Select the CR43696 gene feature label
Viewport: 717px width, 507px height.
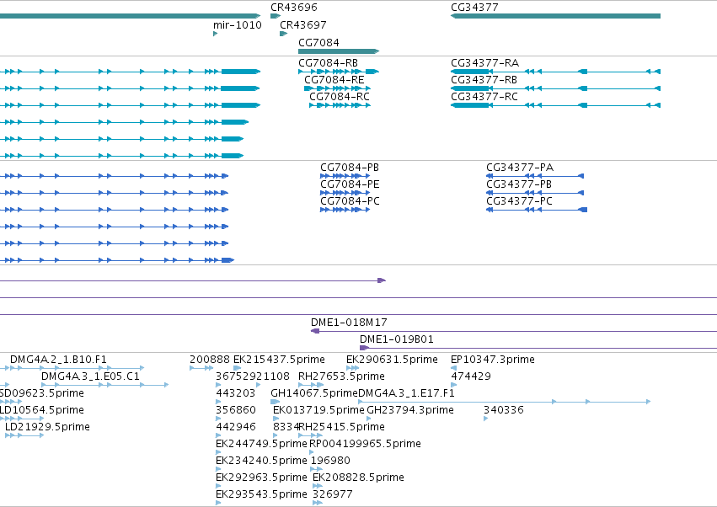point(293,8)
